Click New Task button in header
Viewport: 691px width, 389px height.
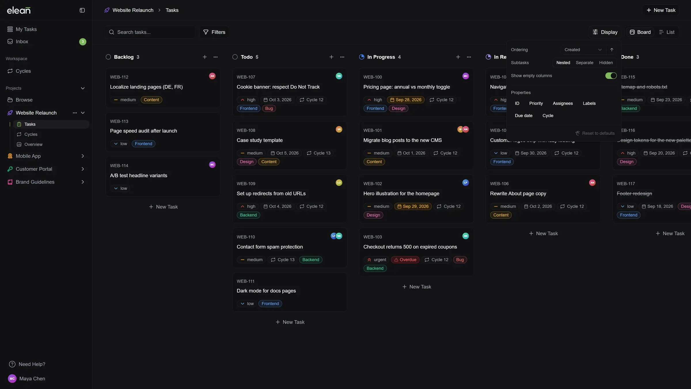coord(661,10)
